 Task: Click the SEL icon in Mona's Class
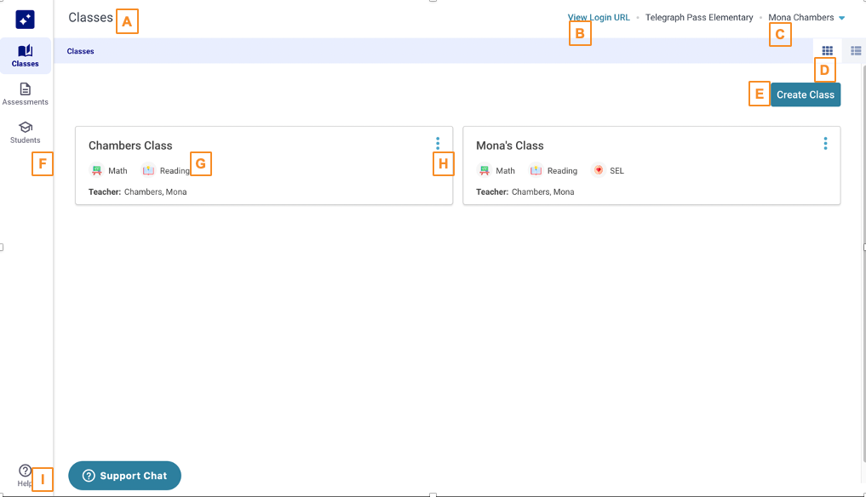tap(599, 170)
